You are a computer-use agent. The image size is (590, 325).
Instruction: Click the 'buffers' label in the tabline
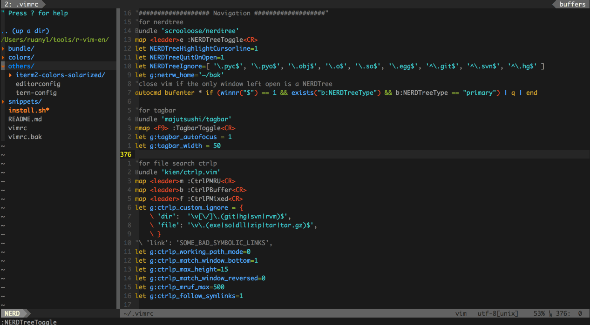coord(572,4)
